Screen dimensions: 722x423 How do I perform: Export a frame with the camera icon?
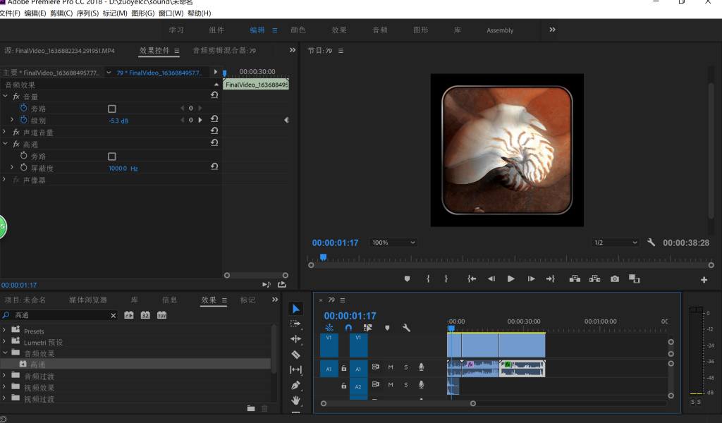(615, 279)
